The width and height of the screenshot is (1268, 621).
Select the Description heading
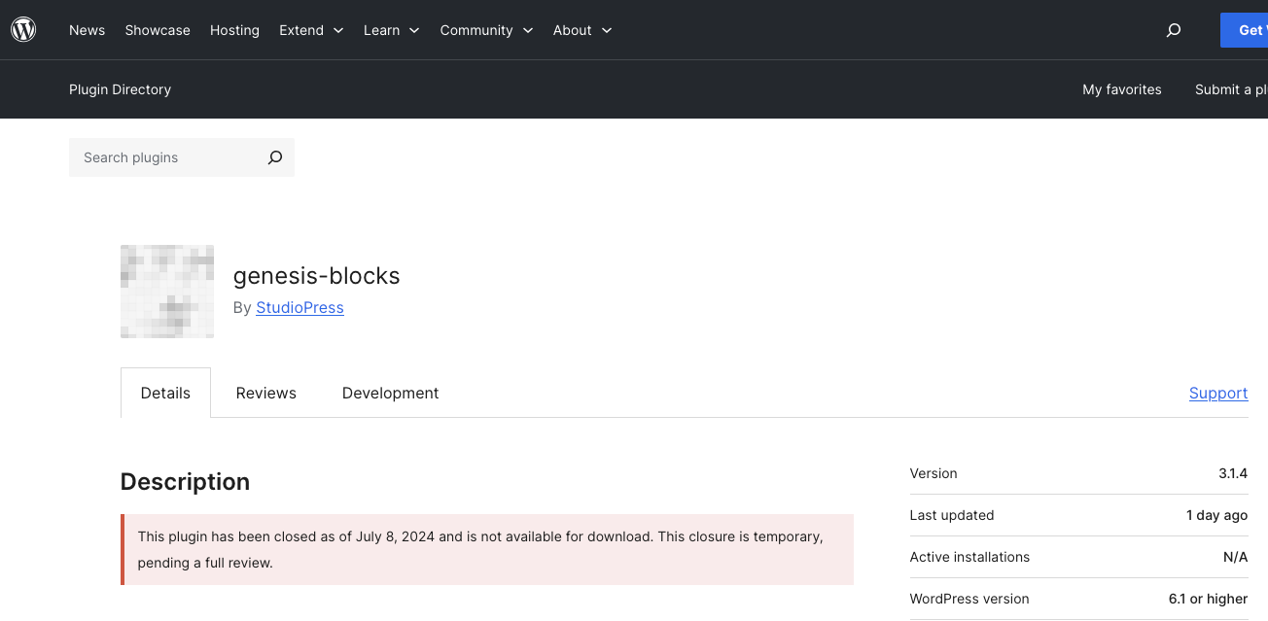point(185,482)
